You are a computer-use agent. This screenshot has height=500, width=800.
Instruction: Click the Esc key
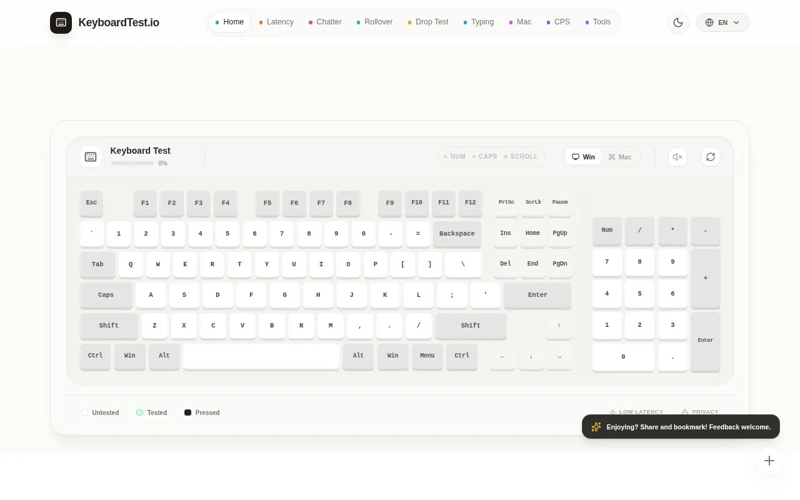[x=91, y=202]
